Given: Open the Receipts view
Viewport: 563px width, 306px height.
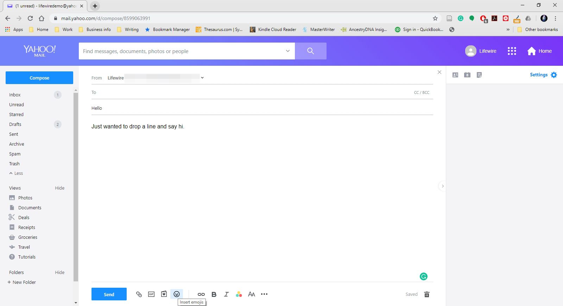Looking at the screenshot, I should [22, 227].
